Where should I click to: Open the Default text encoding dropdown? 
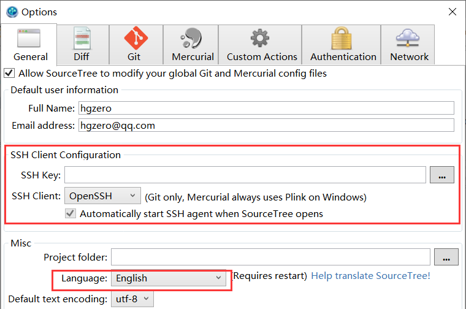pos(132,299)
